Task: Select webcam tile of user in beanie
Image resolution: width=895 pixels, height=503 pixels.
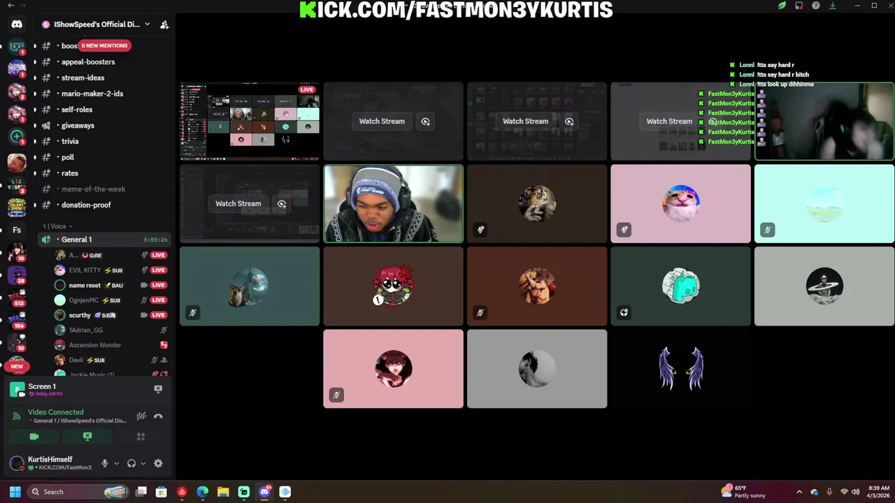Action: (393, 204)
